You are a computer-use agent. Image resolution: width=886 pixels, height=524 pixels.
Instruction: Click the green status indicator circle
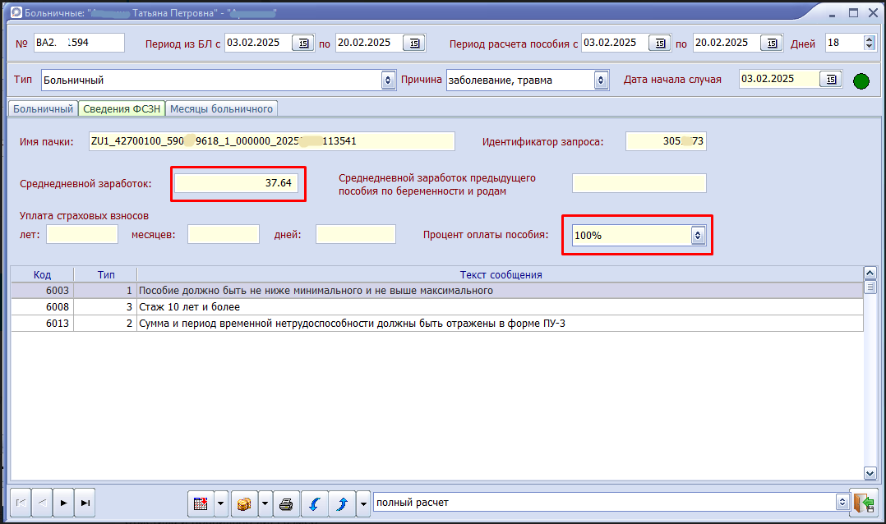tap(861, 80)
